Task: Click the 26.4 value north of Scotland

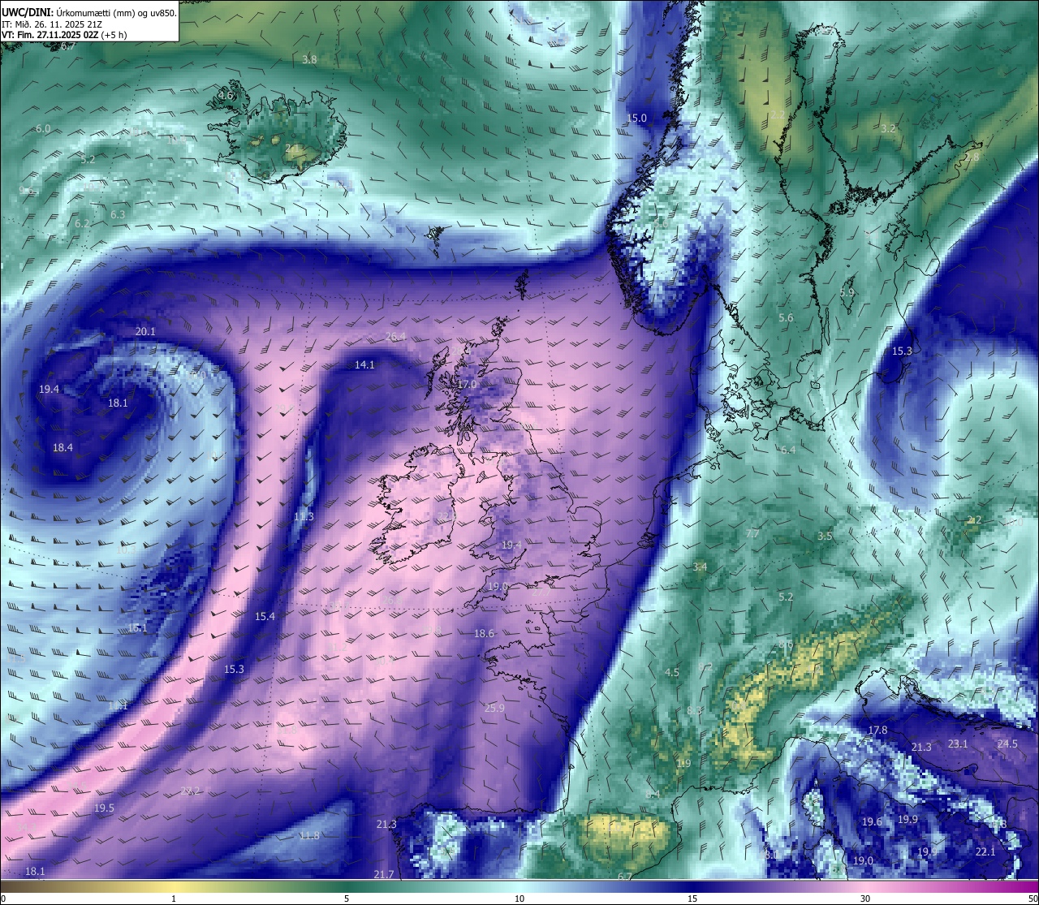Action: click(x=395, y=336)
